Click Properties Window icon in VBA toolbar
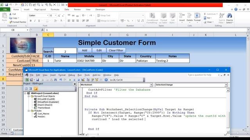 (92, 80)
